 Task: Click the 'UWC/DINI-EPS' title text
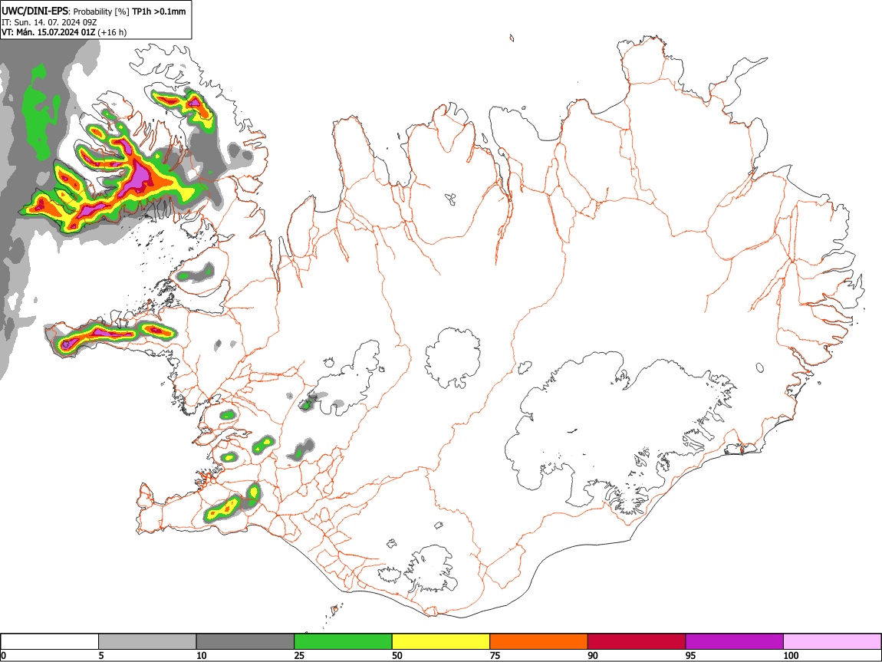[35, 11]
